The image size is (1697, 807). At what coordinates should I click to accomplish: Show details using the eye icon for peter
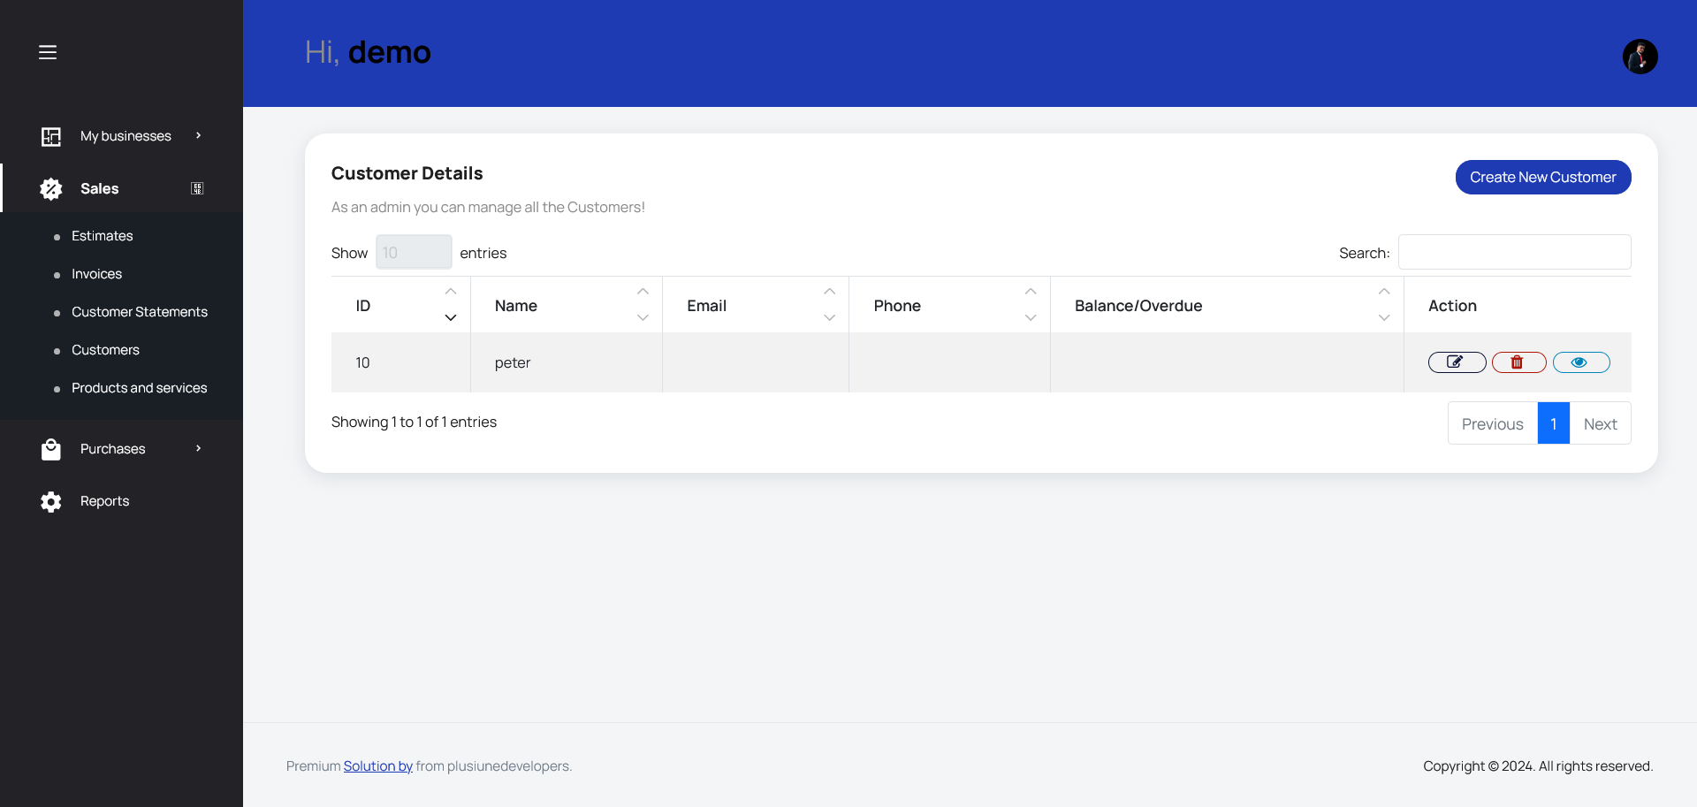pos(1580,362)
